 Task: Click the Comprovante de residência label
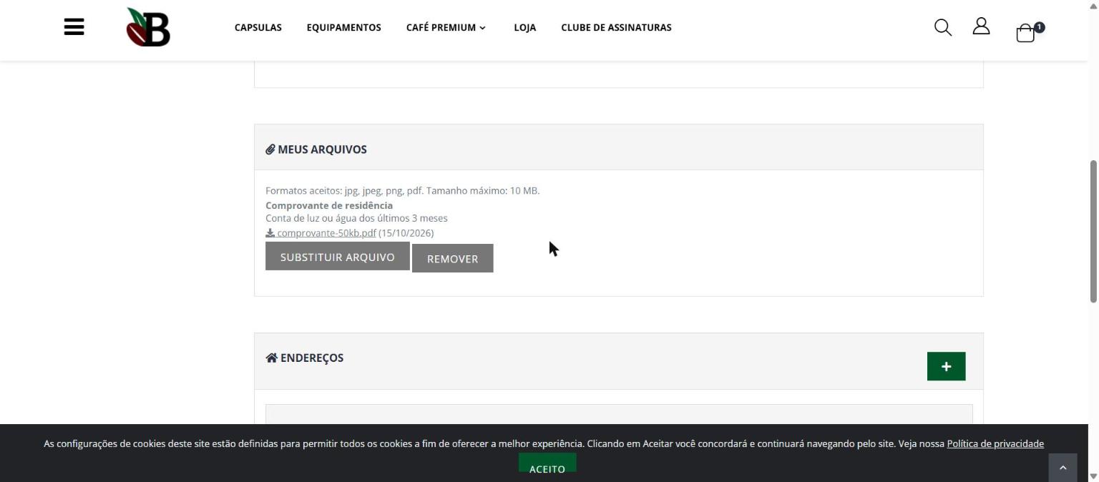pyautogui.click(x=329, y=205)
